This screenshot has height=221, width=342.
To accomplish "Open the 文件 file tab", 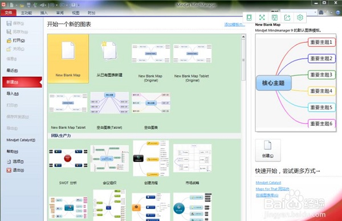I will tap(9, 13).
